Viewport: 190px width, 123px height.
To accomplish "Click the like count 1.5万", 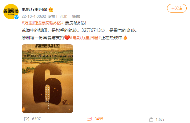I will (x=160, y=119).
